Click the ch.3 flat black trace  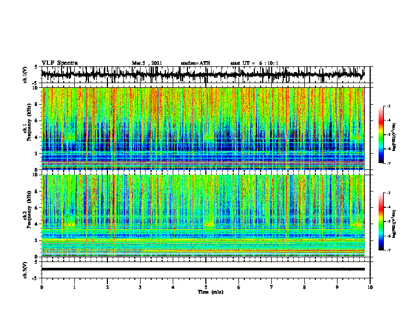[x=203, y=269]
